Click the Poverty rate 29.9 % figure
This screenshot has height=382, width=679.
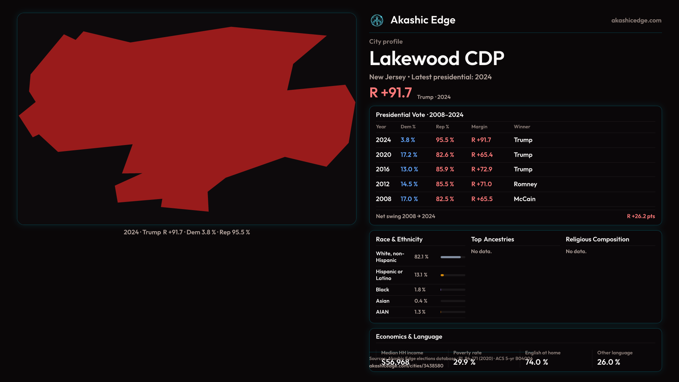[464, 362]
